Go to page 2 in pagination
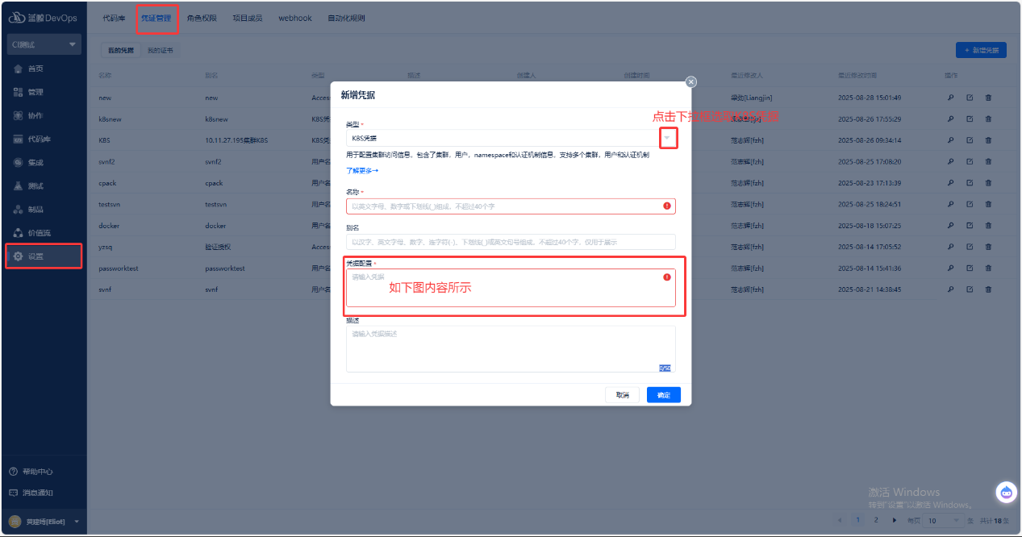This screenshot has width=1022, height=537. [x=876, y=520]
